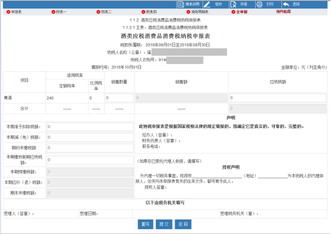Click the greyed 本期应补（退）税额 field
Screen dimensions: 331x234
90,182
